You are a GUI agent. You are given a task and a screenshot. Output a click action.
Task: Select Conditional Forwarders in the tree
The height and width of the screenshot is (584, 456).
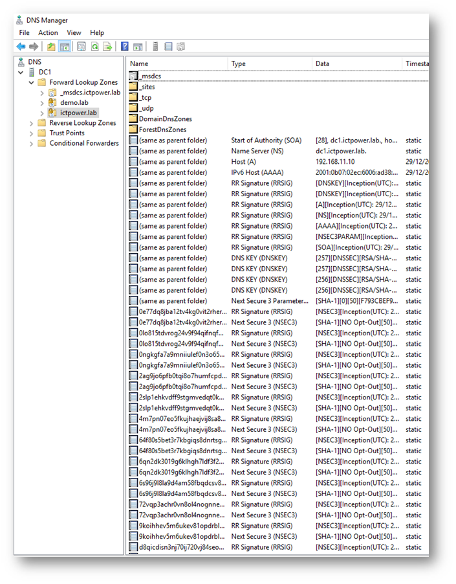(84, 143)
